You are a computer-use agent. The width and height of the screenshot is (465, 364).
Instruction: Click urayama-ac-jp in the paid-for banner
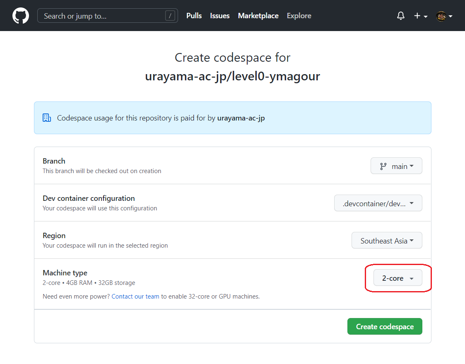[x=241, y=118]
